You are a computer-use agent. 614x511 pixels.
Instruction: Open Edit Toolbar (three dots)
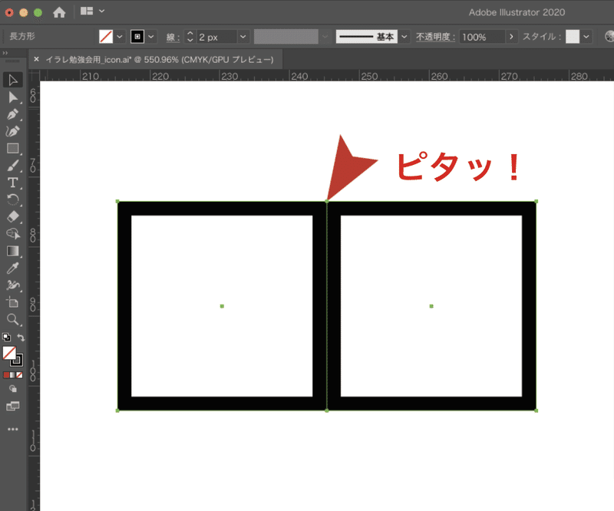click(x=13, y=429)
